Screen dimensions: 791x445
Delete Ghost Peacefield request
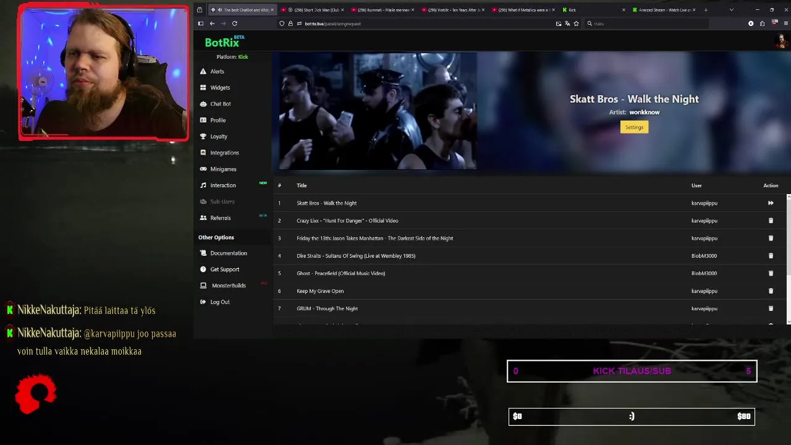771,273
